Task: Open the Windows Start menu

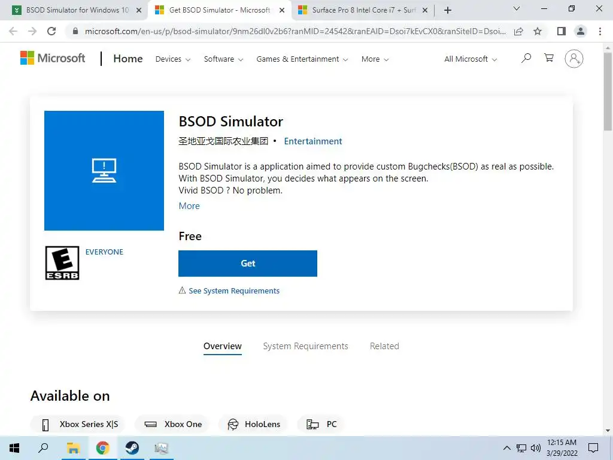Action: (14, 448)
